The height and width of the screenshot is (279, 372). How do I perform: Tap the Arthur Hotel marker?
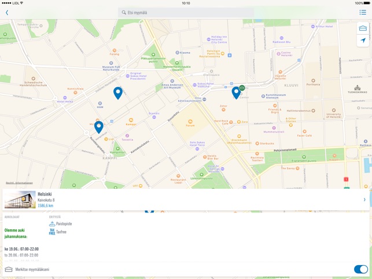tap(313, 27)
